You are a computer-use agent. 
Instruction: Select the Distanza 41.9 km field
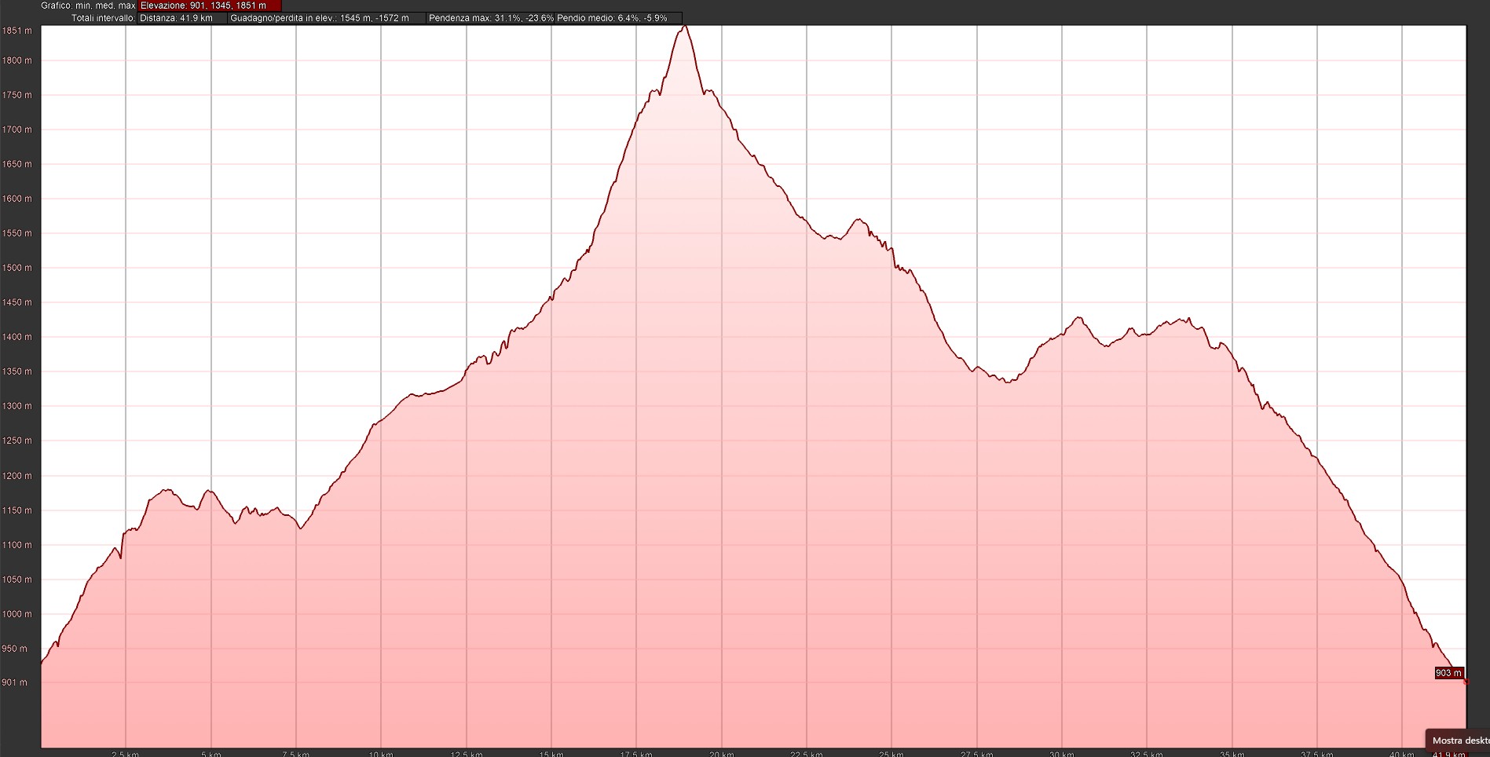181,18
